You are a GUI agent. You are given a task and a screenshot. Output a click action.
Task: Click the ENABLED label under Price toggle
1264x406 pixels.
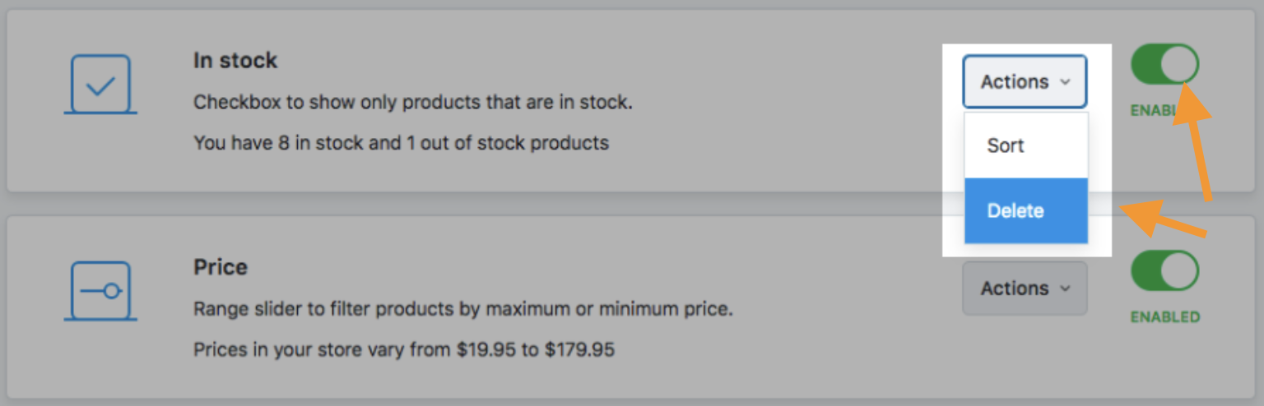1164,316
